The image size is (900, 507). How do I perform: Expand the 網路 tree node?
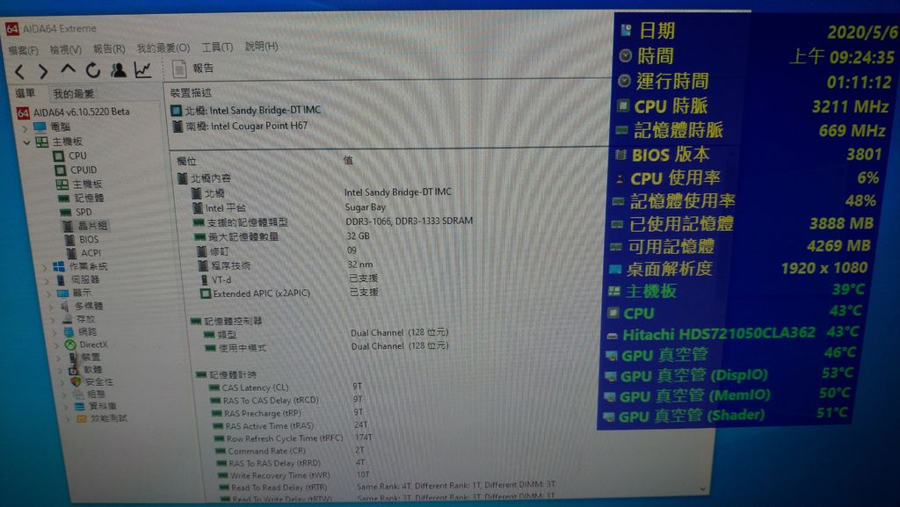tap(55, 332)
